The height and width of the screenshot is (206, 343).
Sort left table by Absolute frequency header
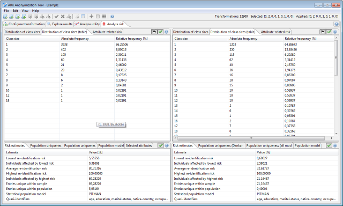point(87,39)
